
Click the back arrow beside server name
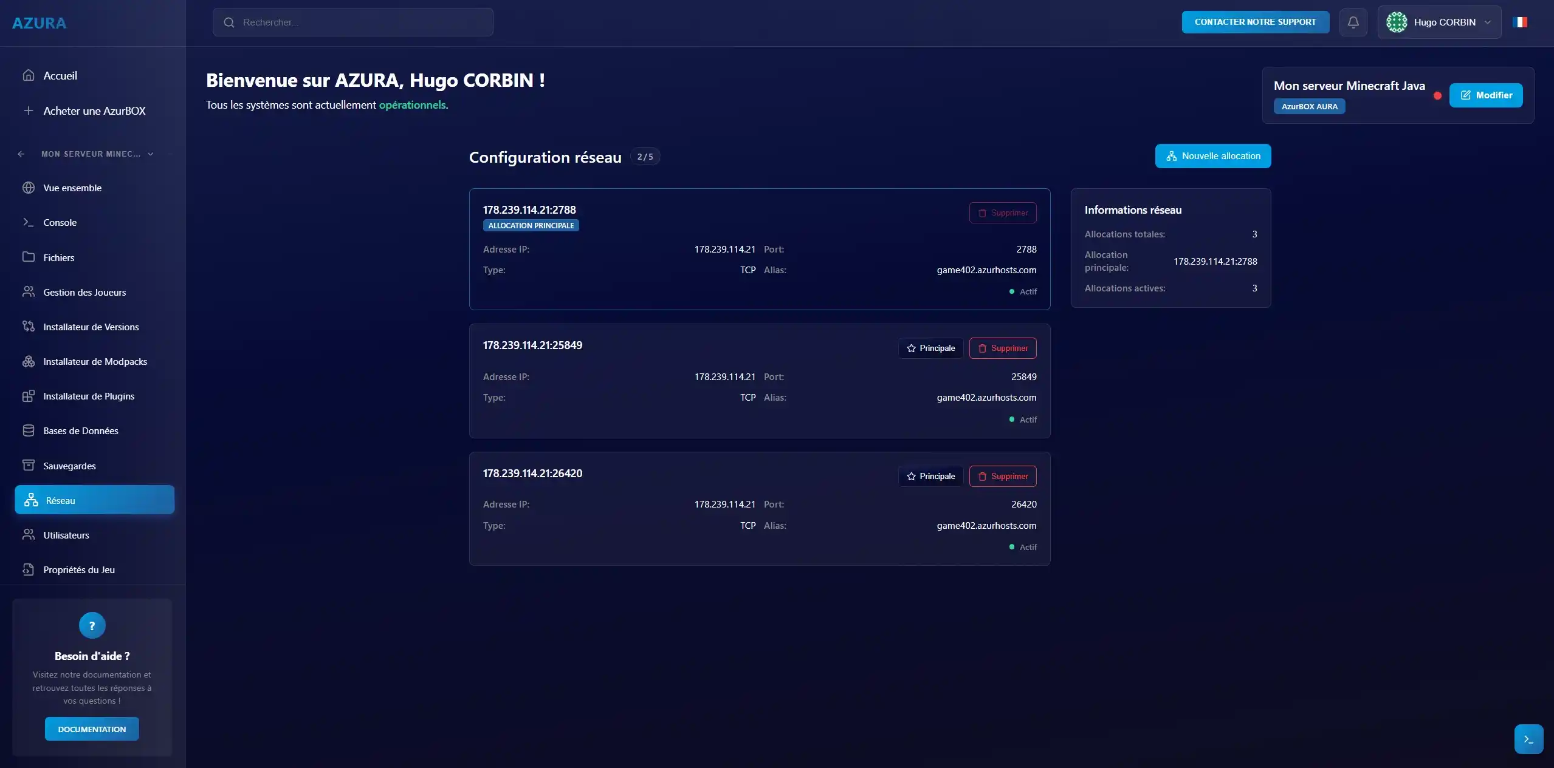tap(21, 154)
